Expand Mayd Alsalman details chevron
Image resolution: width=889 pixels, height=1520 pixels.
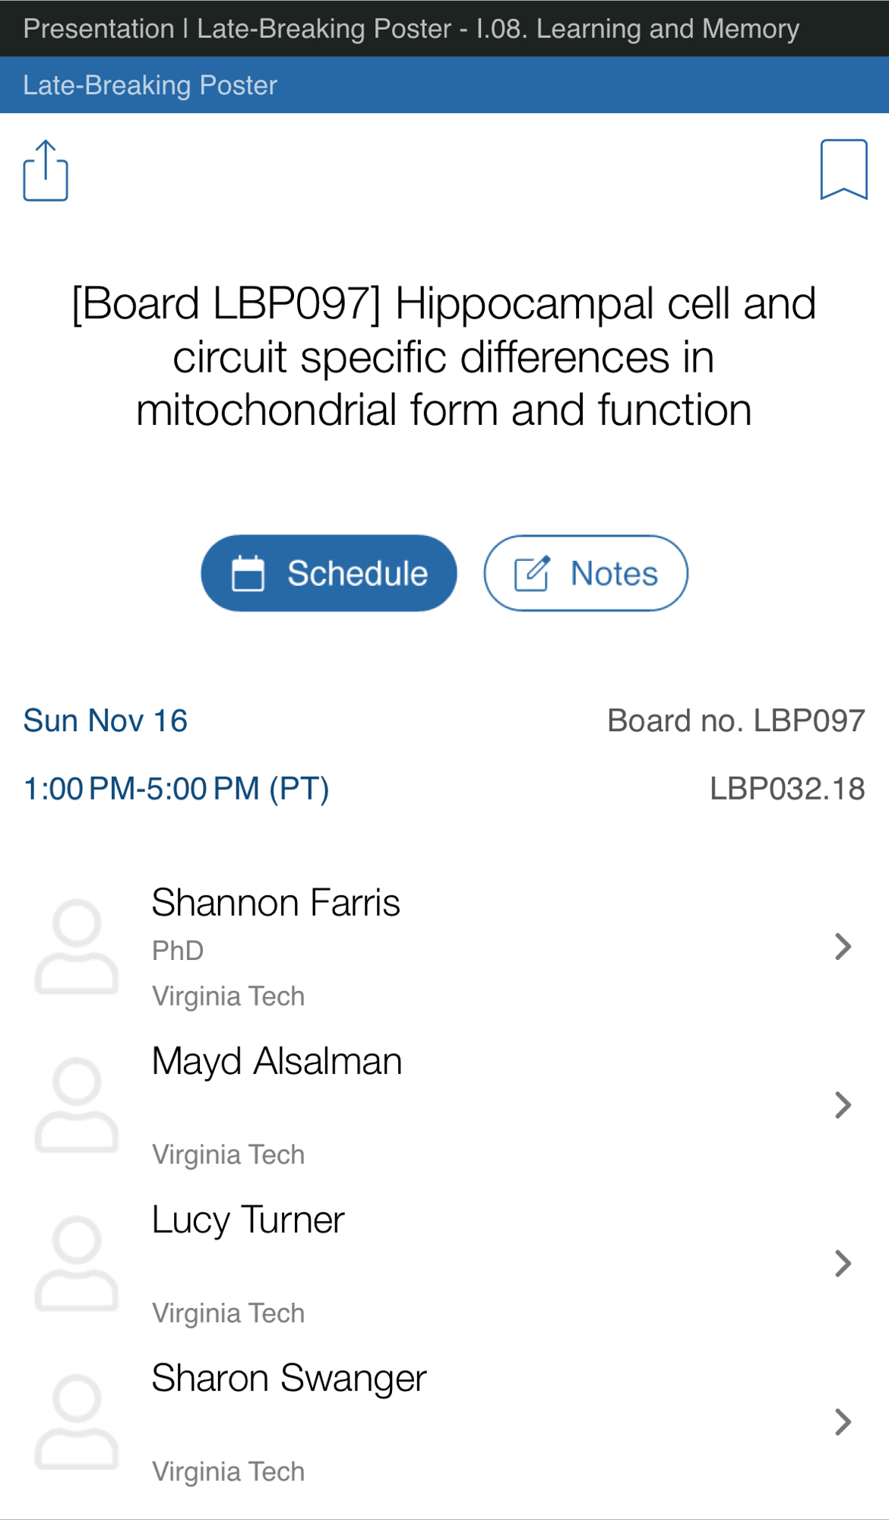tap(843, 1104)
